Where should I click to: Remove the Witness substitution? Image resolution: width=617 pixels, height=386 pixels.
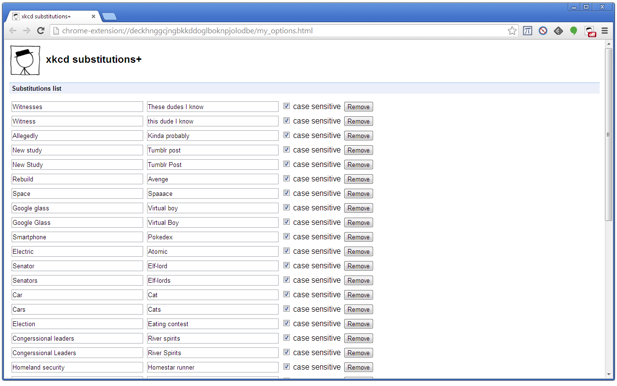click(x=359, y=121)
